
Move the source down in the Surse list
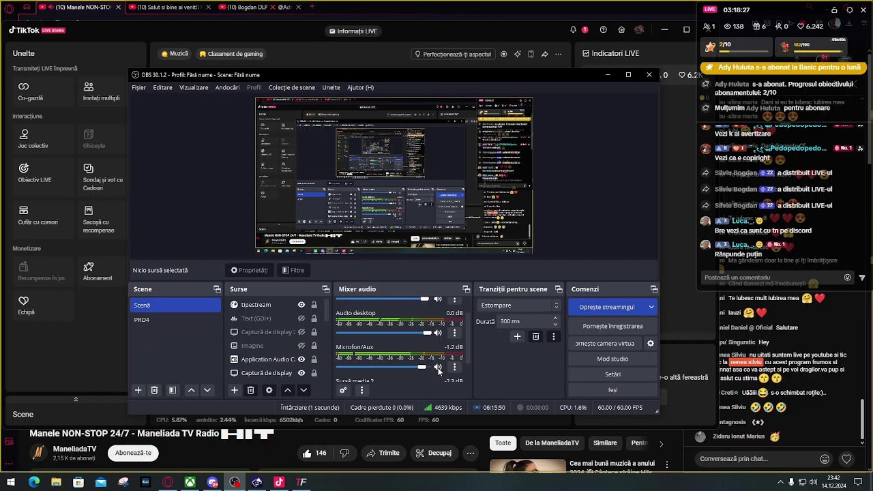pos(304,390)
